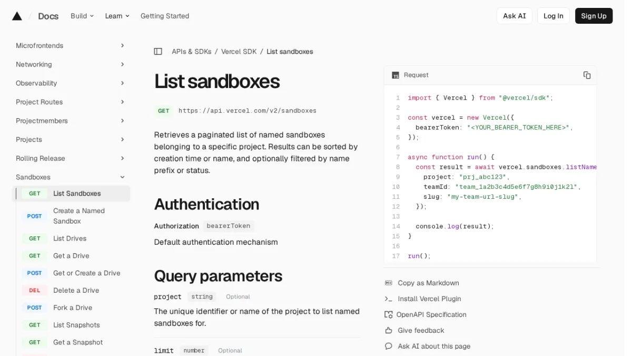Open Get or Create a Drive page

click(x=87, y=273)
